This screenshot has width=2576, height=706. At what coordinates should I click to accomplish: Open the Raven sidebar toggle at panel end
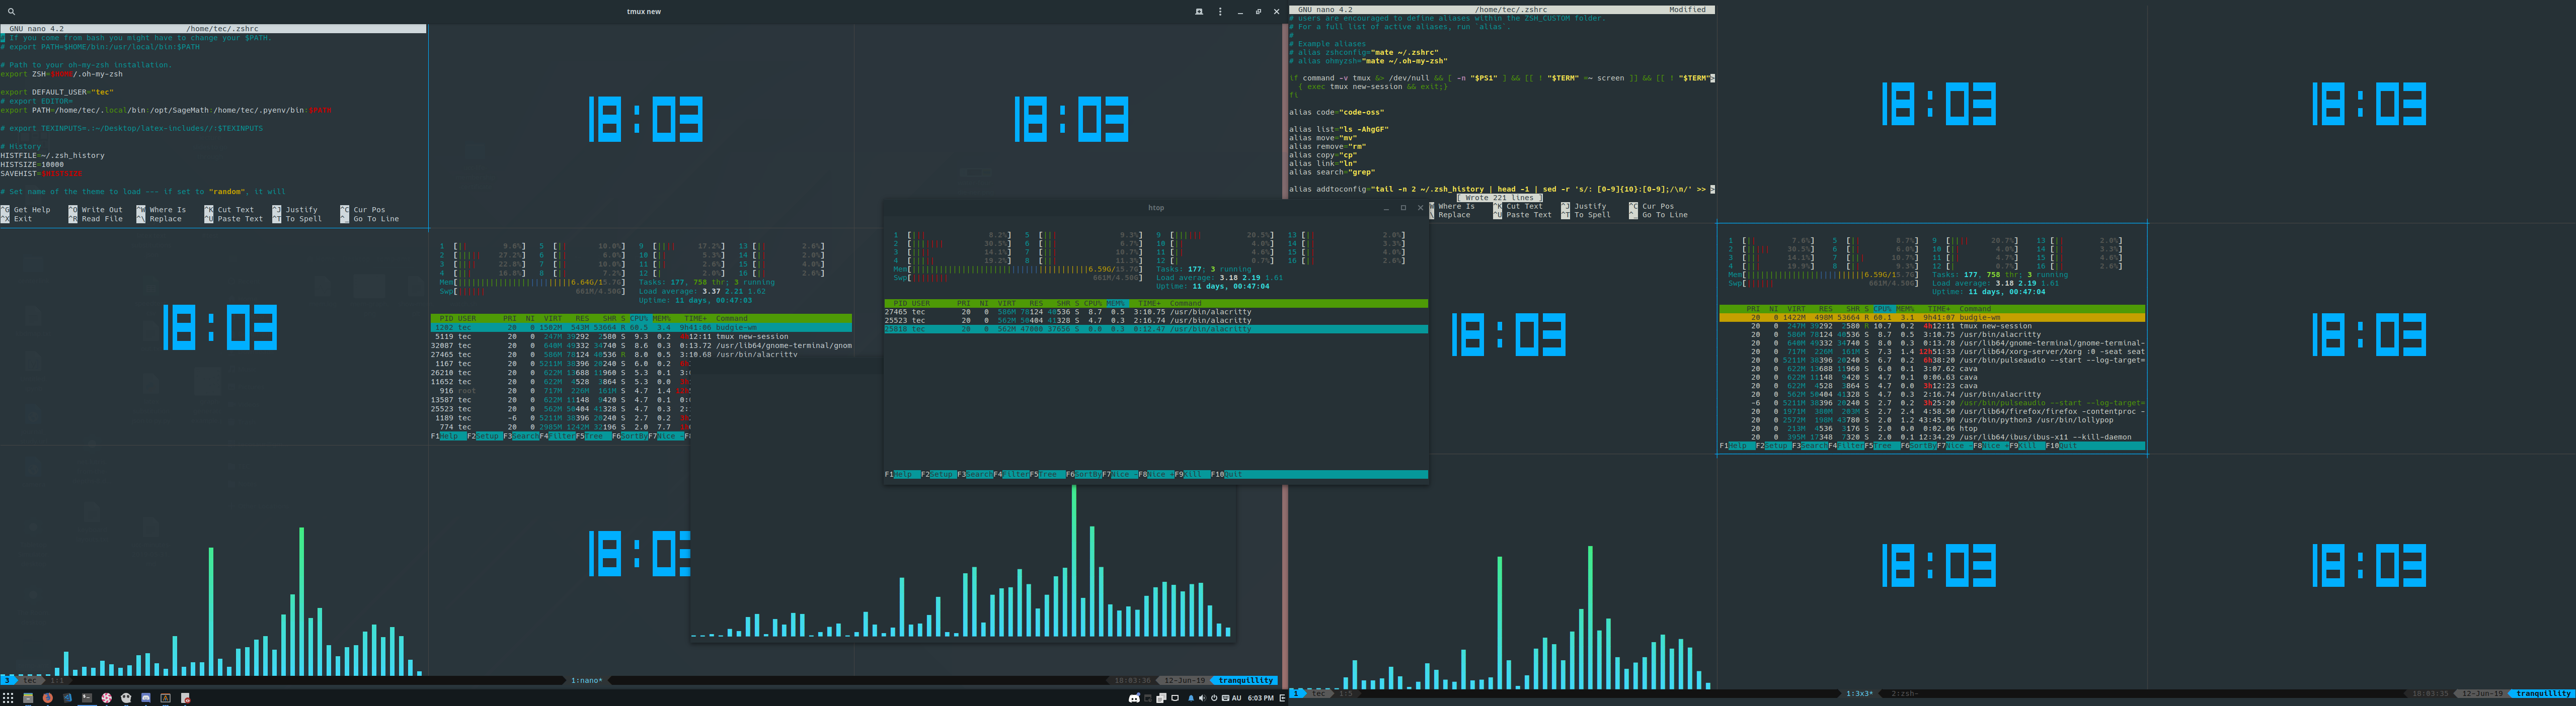pos(1283,698)
